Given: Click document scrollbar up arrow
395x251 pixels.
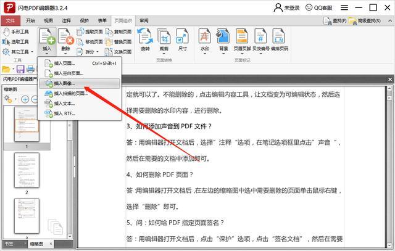Looking at the screenshot, I should click(x=389, y=88).
